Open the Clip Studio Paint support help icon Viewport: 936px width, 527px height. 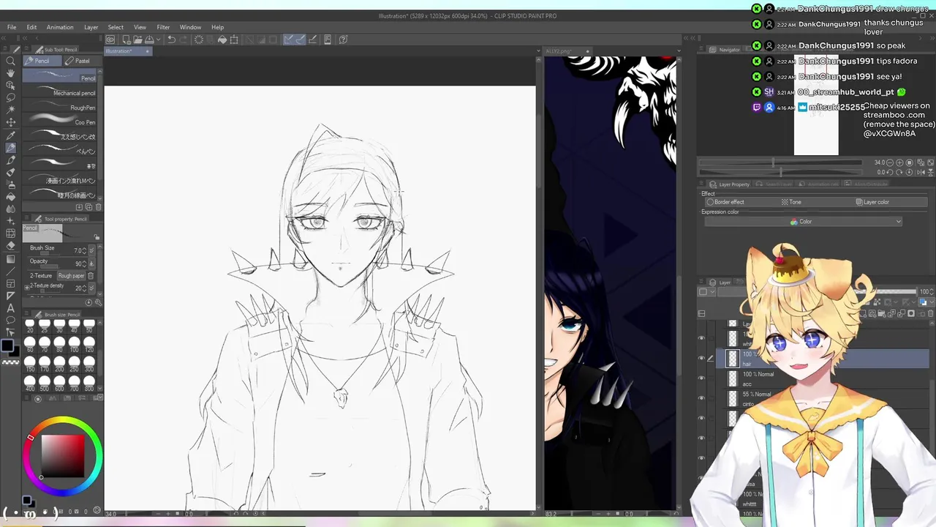click(343, 40)
